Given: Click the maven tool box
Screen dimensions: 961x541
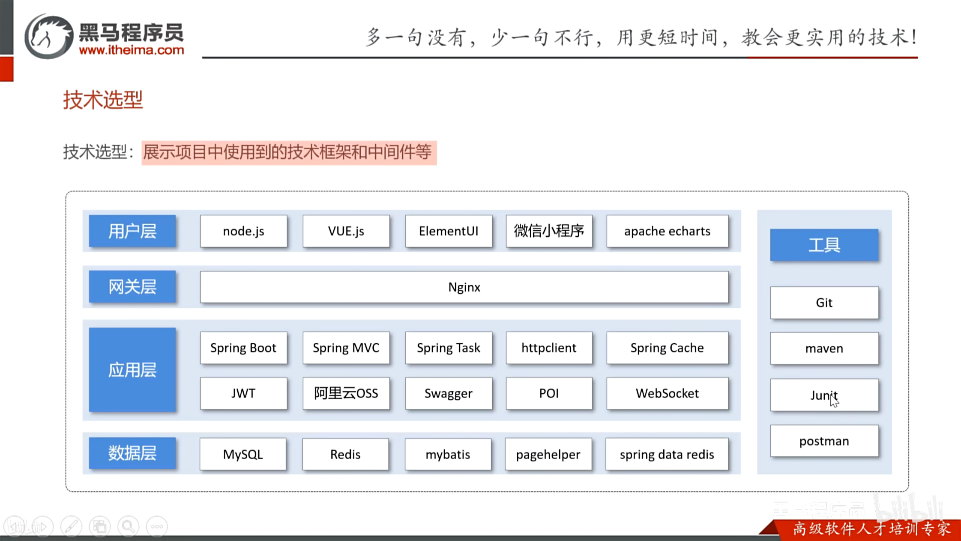Looking at the screenshot, I should [x=824, y=349].
